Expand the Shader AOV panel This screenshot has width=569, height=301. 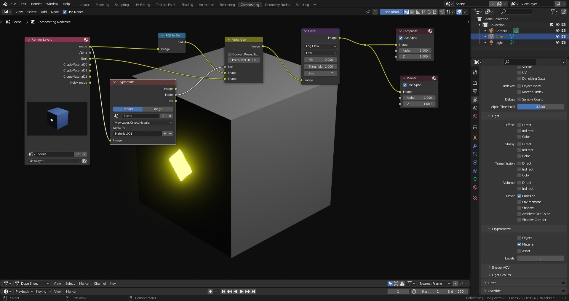(x=501, y=267)
